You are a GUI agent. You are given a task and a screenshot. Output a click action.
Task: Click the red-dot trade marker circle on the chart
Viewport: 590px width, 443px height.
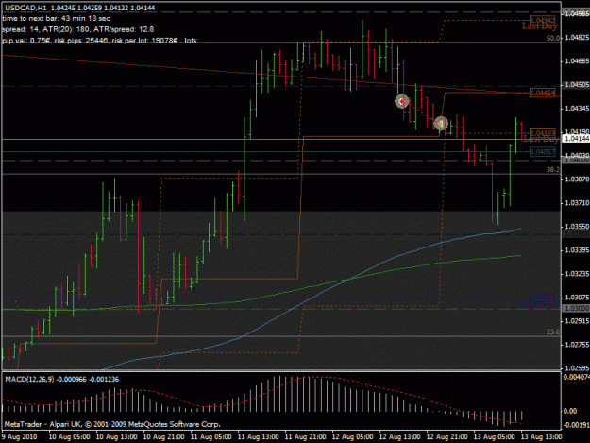[x=402, y=101]
